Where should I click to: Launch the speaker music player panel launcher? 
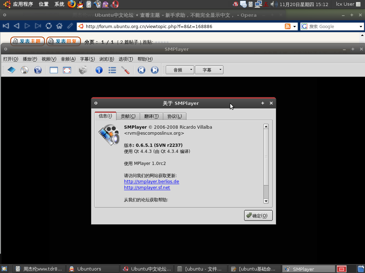(x=89, y=4)
